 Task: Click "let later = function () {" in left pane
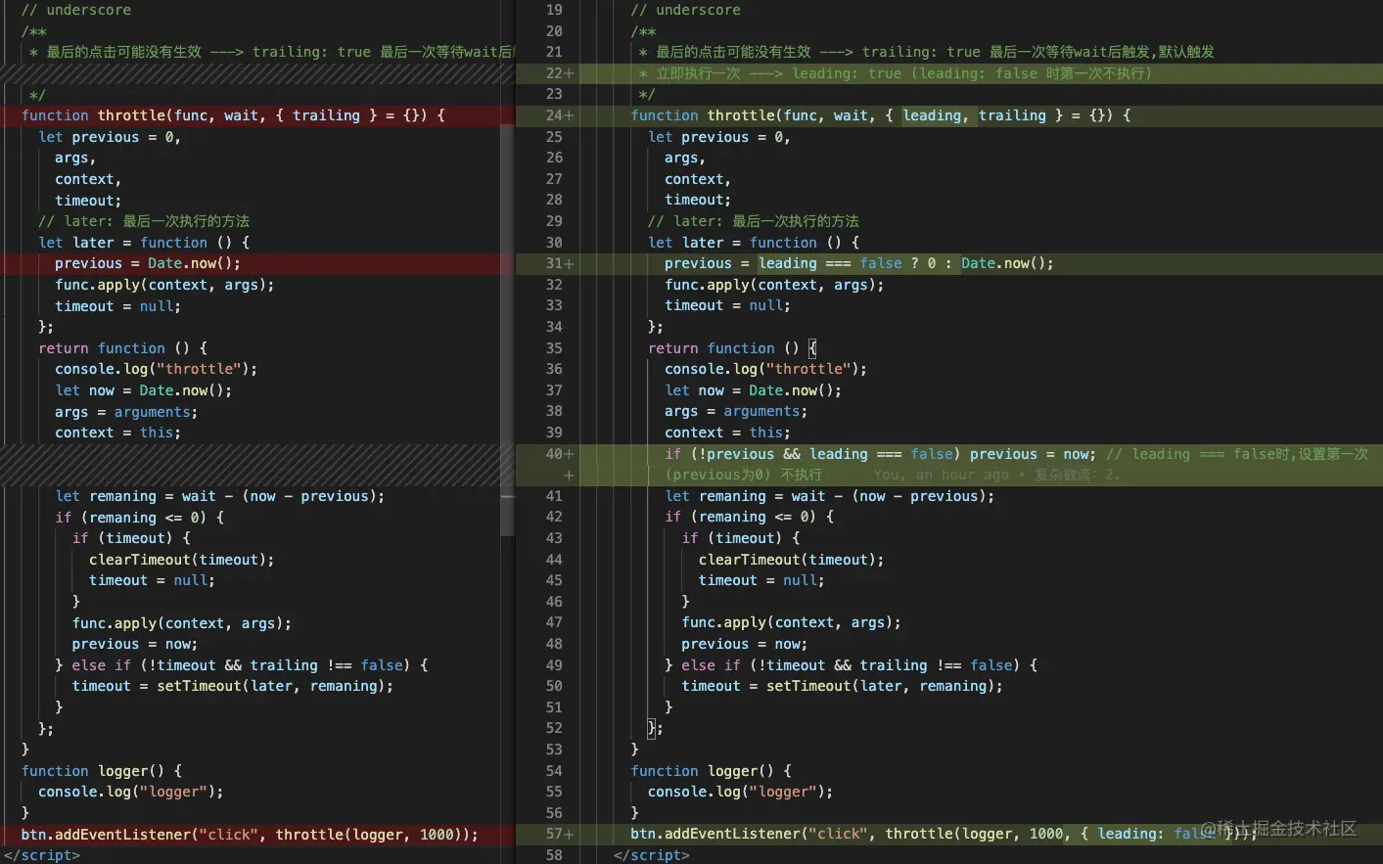point(144,243)
